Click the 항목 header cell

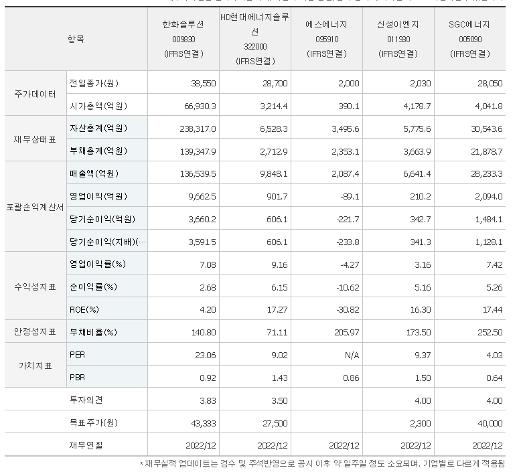pyautogui.click(x=76, y=39)
